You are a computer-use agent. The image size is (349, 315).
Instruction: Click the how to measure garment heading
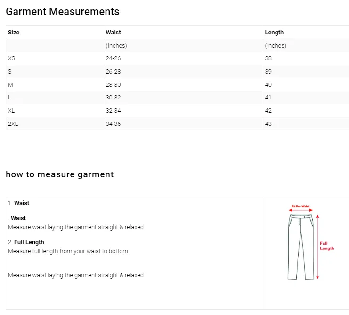point(60,174)
